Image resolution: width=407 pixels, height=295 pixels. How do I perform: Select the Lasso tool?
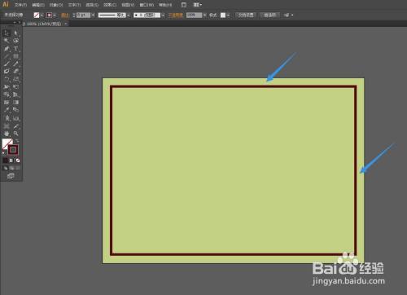click(x=16, y=41)
